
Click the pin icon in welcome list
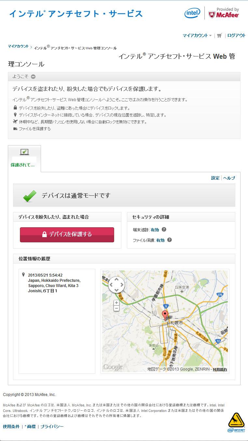[x=15, y=115]
